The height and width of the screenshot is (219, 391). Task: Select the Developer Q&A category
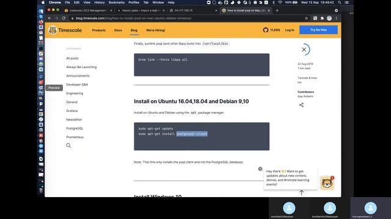pos(77,85)
